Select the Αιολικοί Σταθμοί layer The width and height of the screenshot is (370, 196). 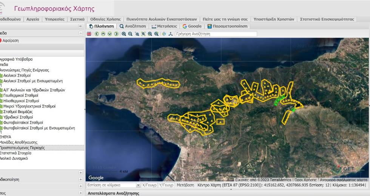point(17,75)
